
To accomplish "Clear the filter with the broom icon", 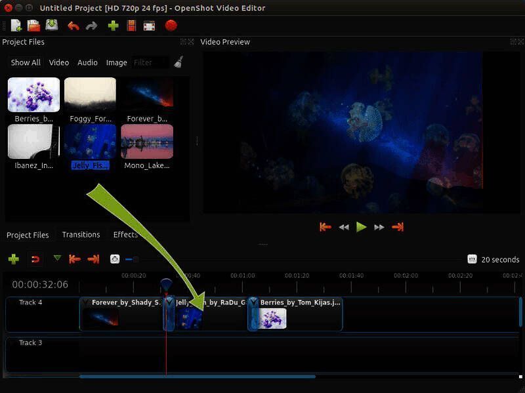I will (178, 62).
